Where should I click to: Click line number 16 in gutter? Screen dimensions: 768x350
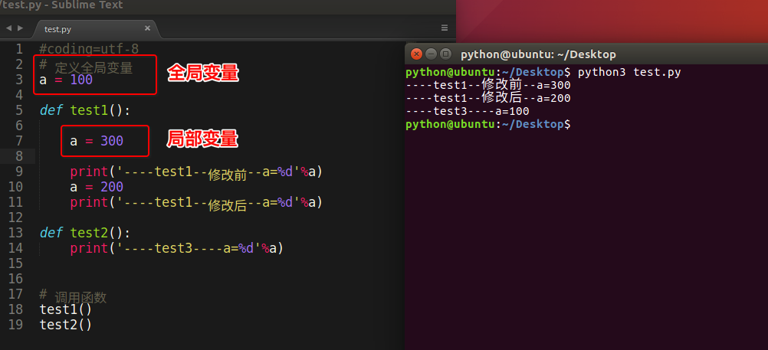point(15,279)
